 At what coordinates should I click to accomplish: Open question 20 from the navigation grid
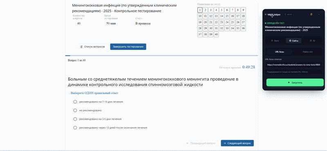pyautogui.click(x=205, y=22)
